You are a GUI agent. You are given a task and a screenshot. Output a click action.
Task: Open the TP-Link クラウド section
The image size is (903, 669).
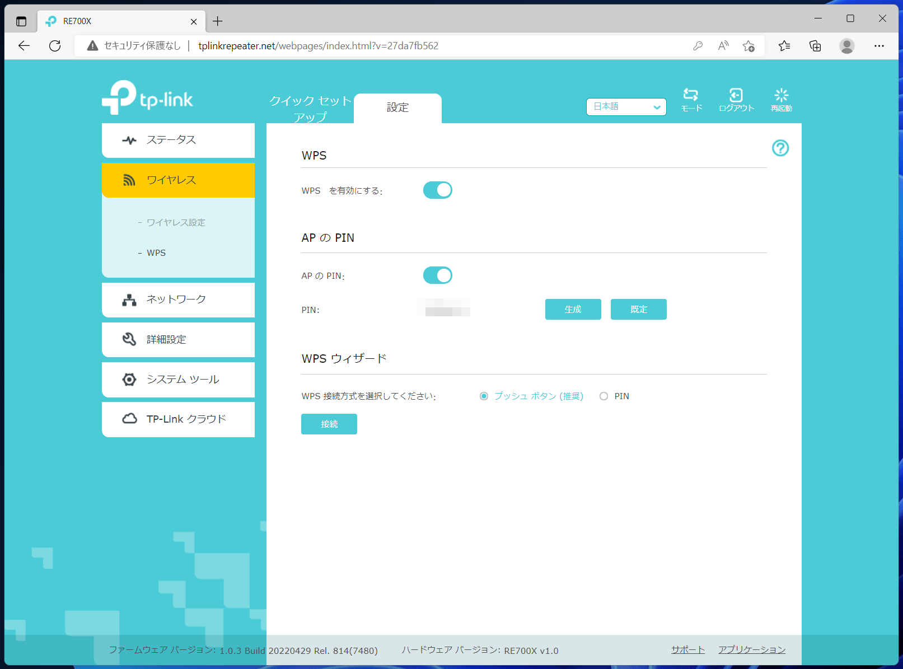pyautogui.click(x=178, y=419)
